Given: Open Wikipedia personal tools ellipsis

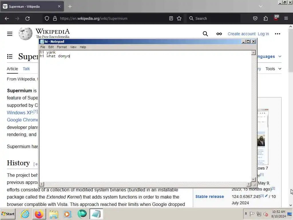Looking at the screenshot, I should [x=278, y=34].
